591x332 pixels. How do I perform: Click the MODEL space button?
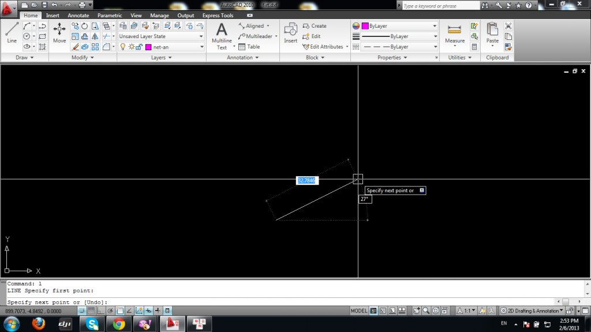(x=359, y=311)
